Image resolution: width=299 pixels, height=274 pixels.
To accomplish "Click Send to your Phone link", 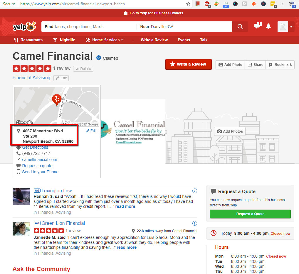I will (40, 172).
